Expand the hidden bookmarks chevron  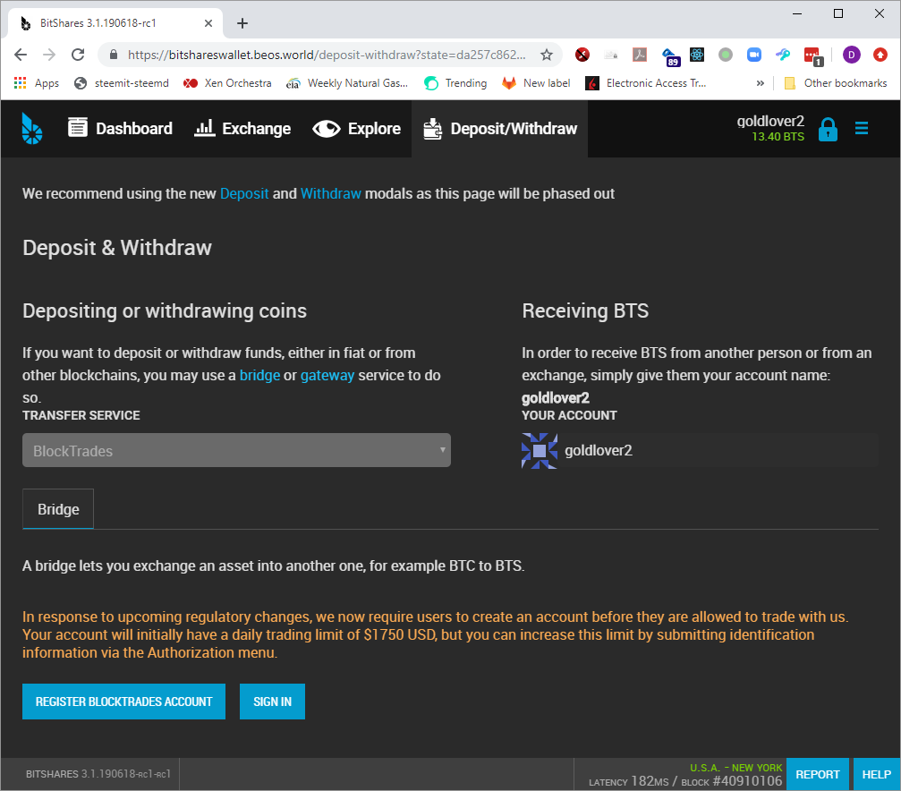761,83
